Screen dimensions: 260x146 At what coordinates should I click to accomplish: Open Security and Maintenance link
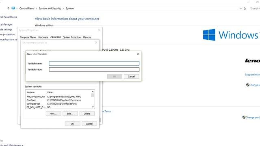(12, 145)
